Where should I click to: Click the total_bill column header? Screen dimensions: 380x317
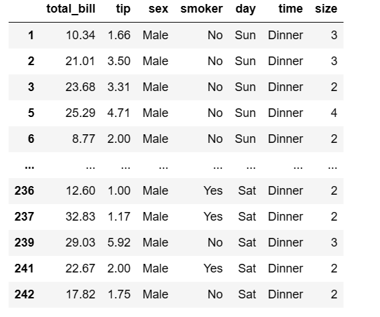pos(71,9)
